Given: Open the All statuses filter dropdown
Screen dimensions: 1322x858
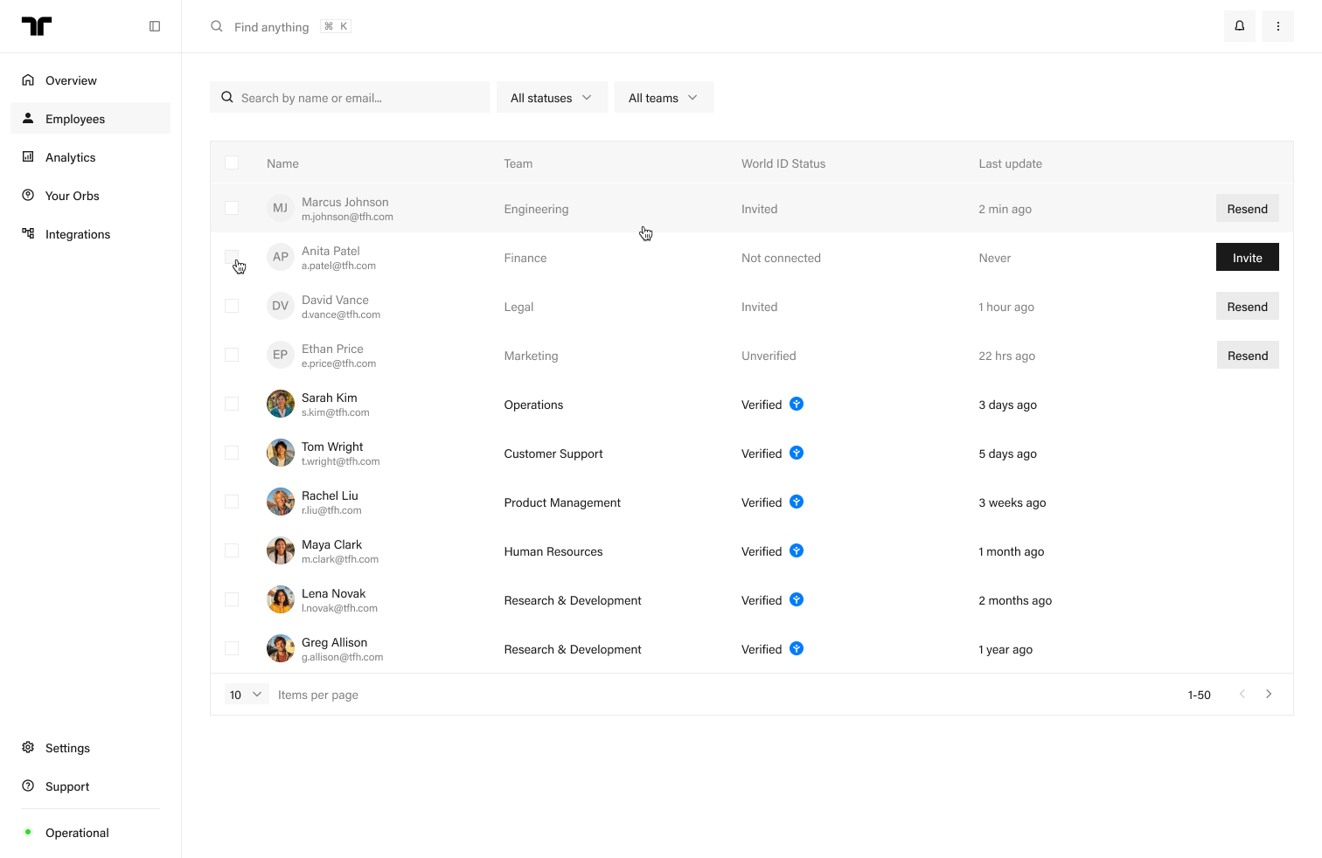Looking at the screenshot, I should click(x=552, y=97).
